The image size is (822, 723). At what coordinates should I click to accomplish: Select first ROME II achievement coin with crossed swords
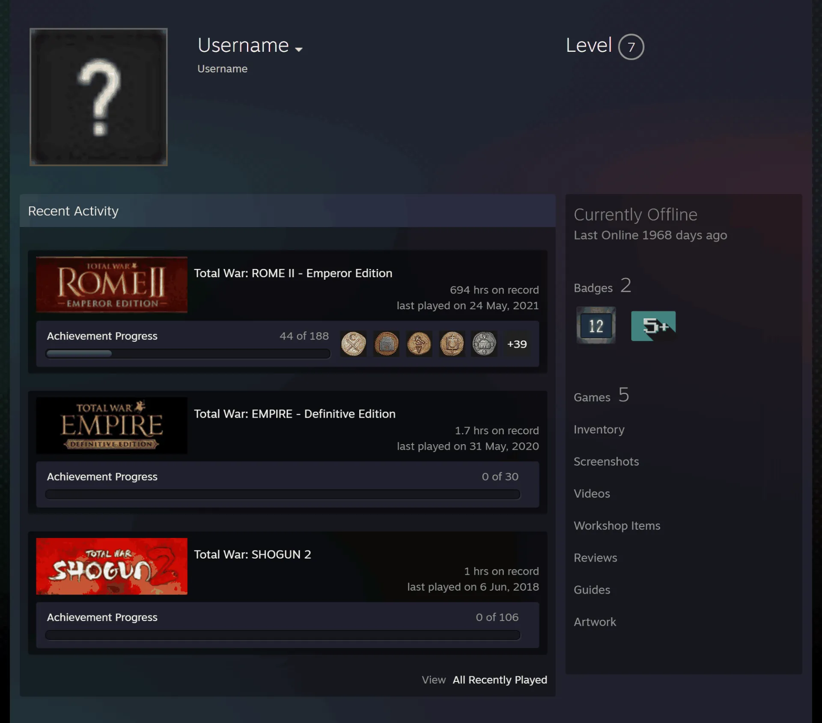coord(353,344)
